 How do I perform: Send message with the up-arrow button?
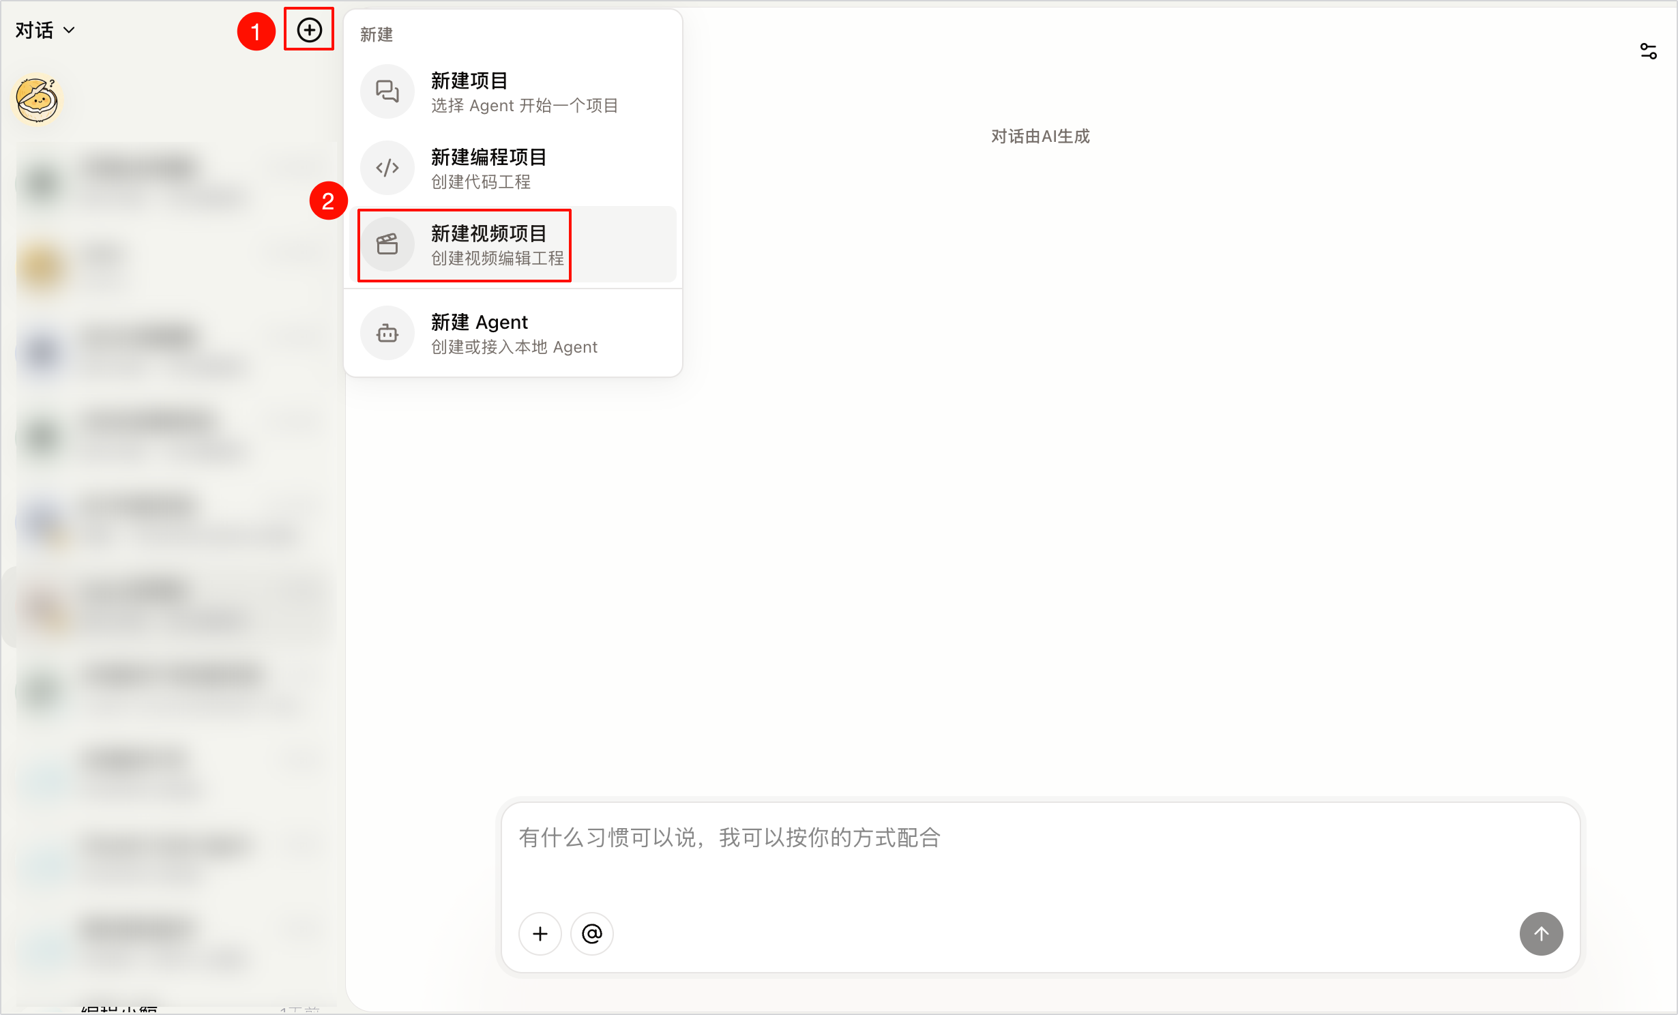pos(1541,933)
